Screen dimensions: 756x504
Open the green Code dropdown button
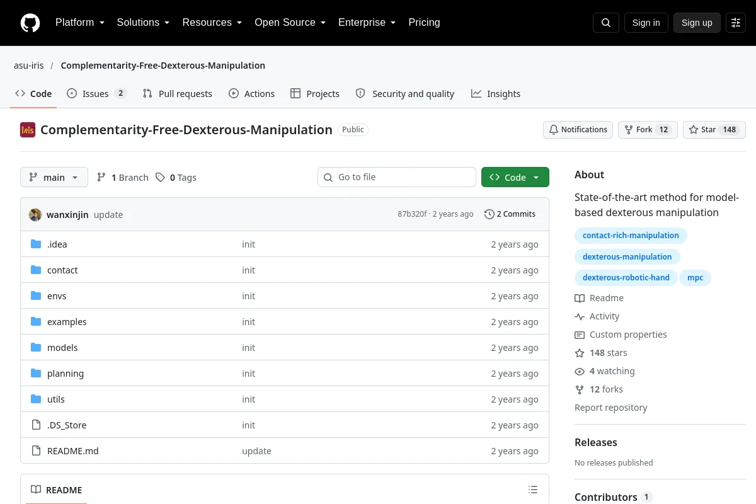click(x=515, y=177)
